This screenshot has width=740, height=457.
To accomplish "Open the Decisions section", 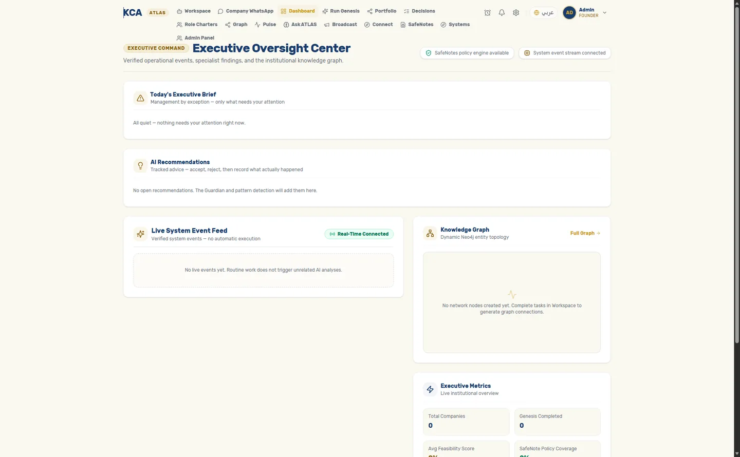I will [419, 11].
